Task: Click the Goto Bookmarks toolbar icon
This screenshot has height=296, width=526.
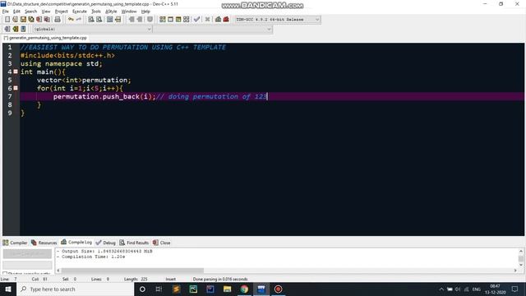Action: coord(23,30)
